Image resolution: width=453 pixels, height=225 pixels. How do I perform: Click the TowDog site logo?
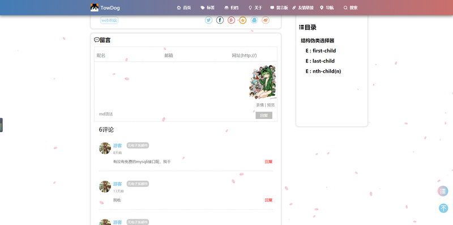click(105, 8)
